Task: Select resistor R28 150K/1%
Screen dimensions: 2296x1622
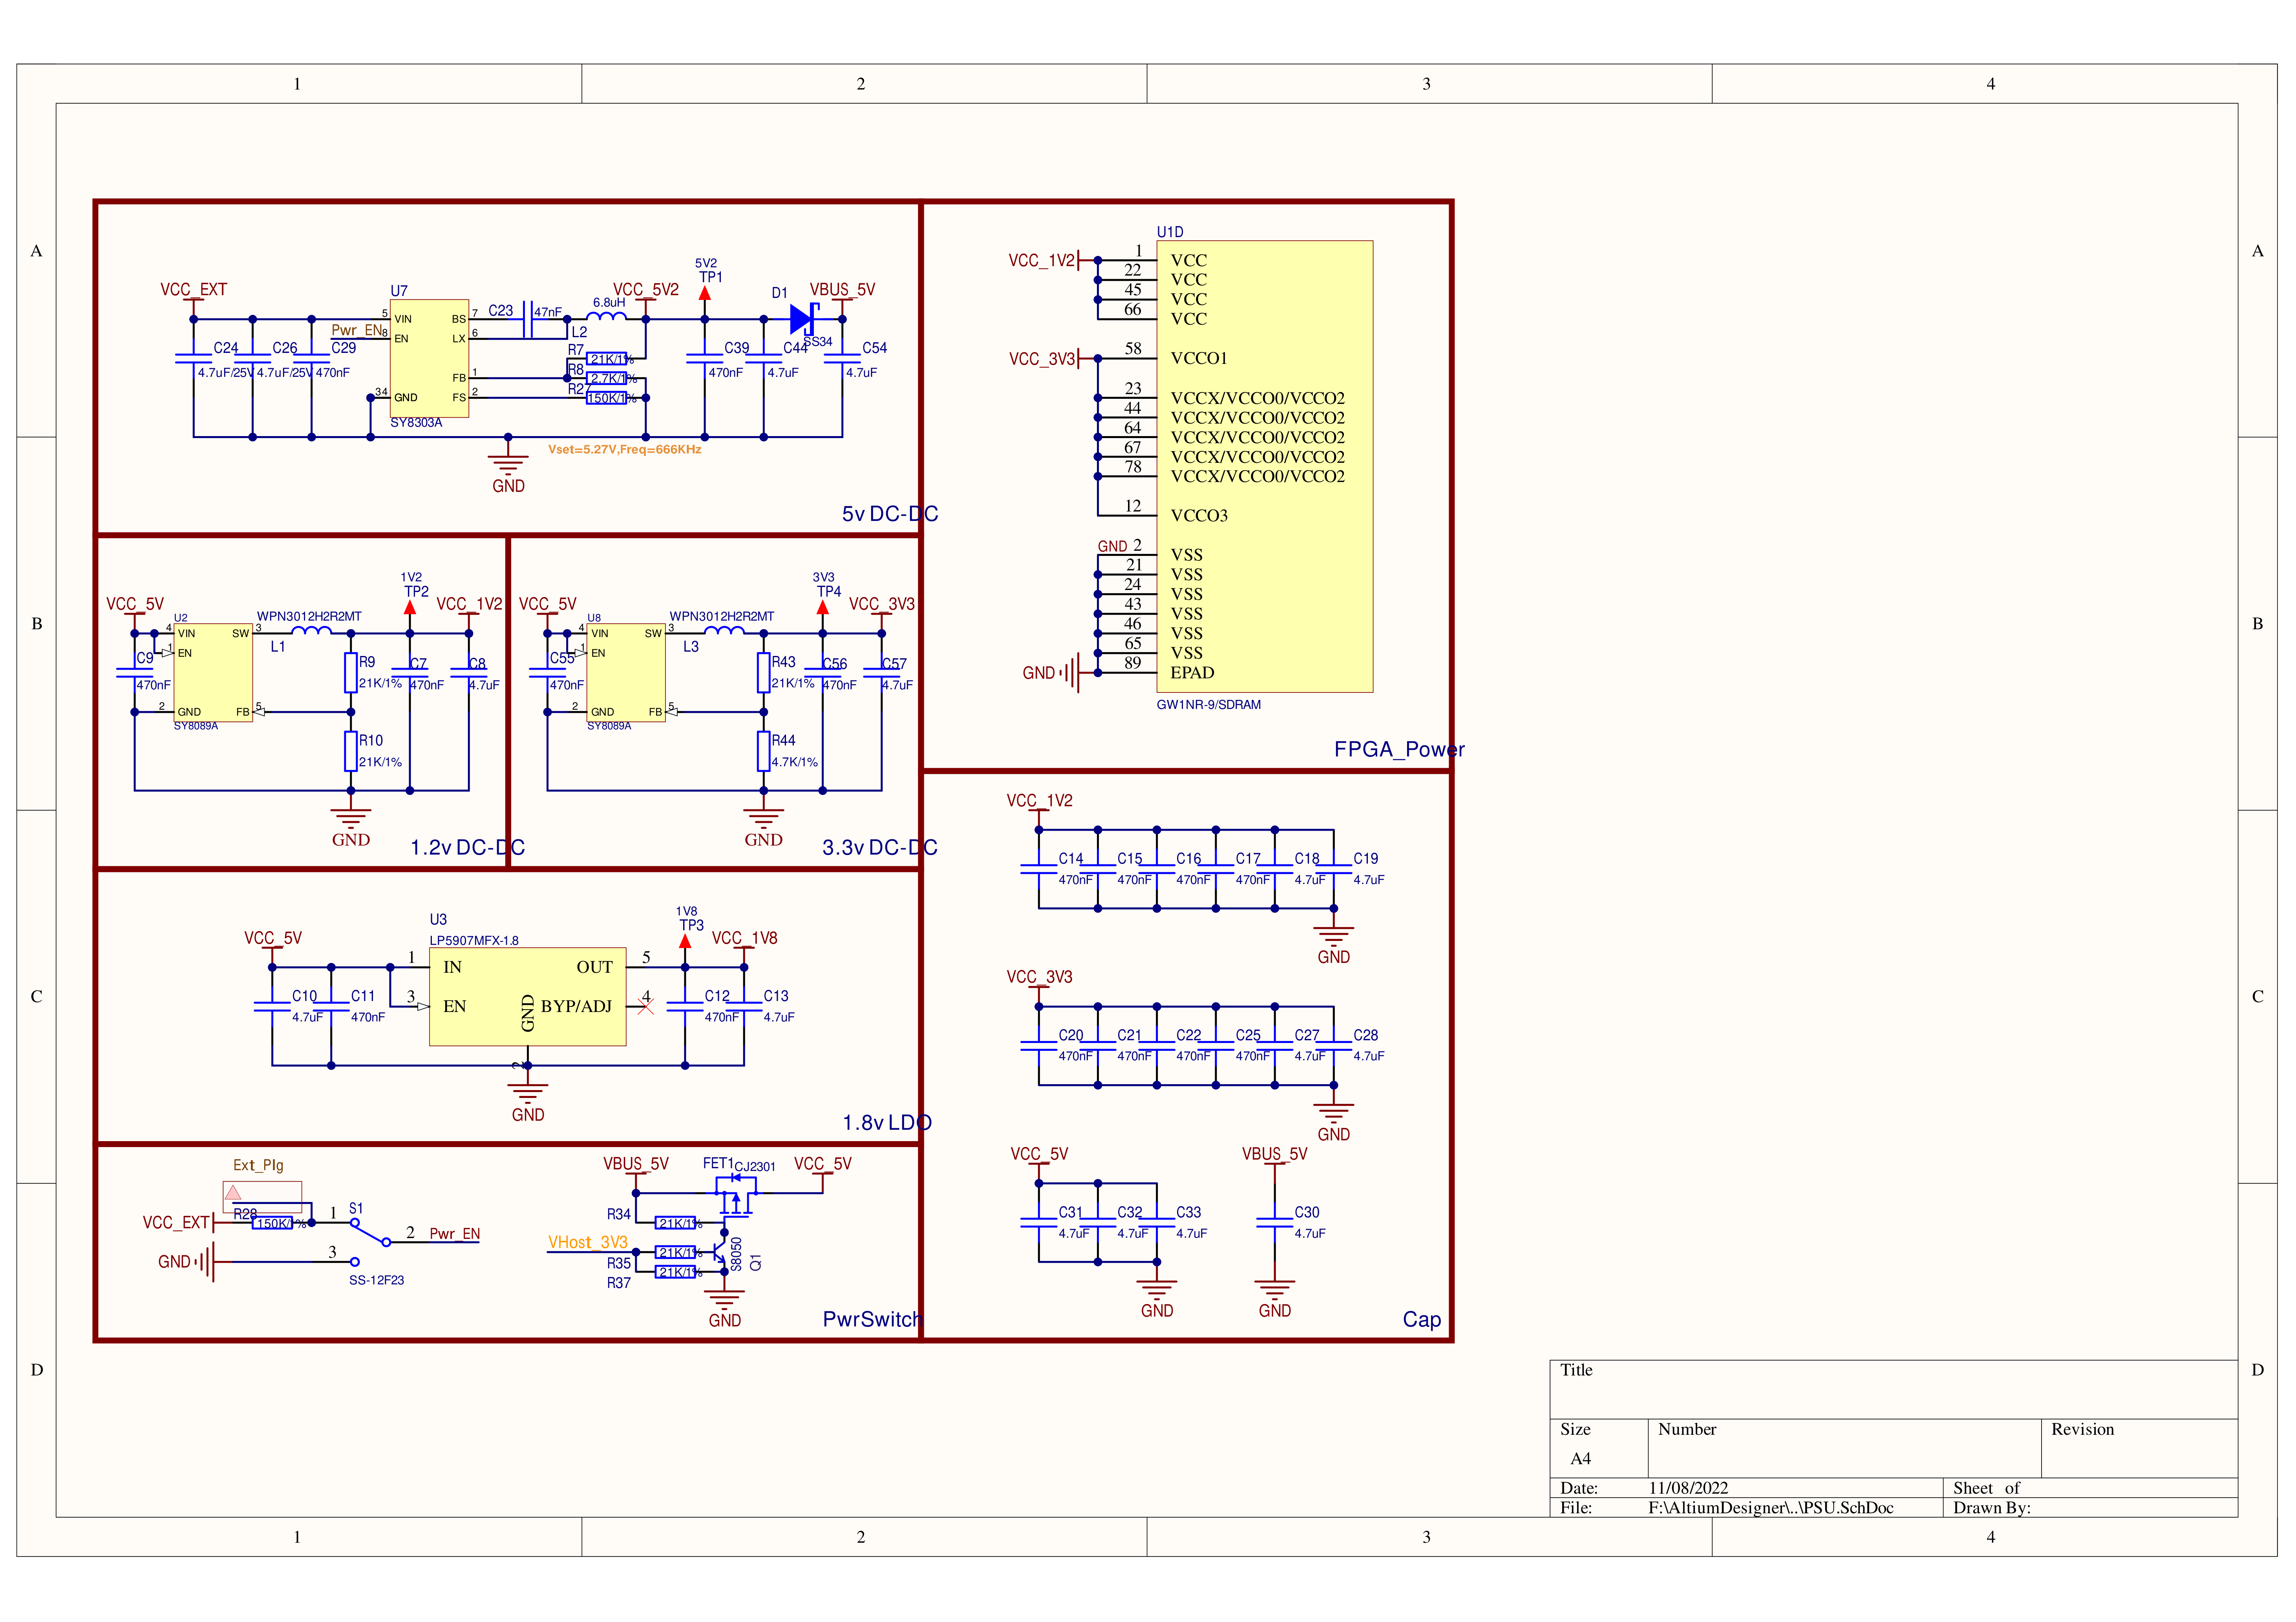Action: click(x=272, y=1223)
